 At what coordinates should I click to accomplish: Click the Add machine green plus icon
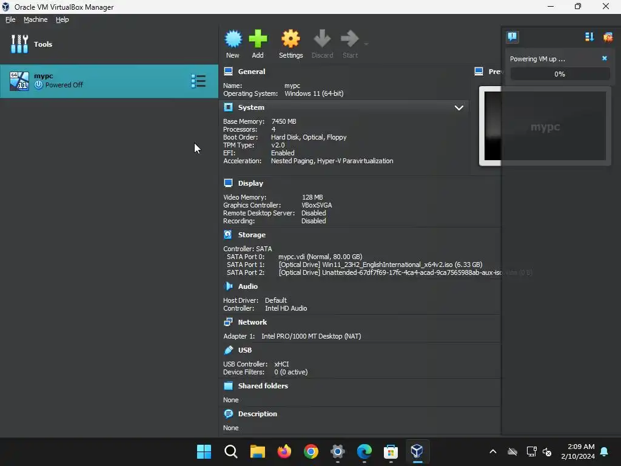tap(258, 39)
